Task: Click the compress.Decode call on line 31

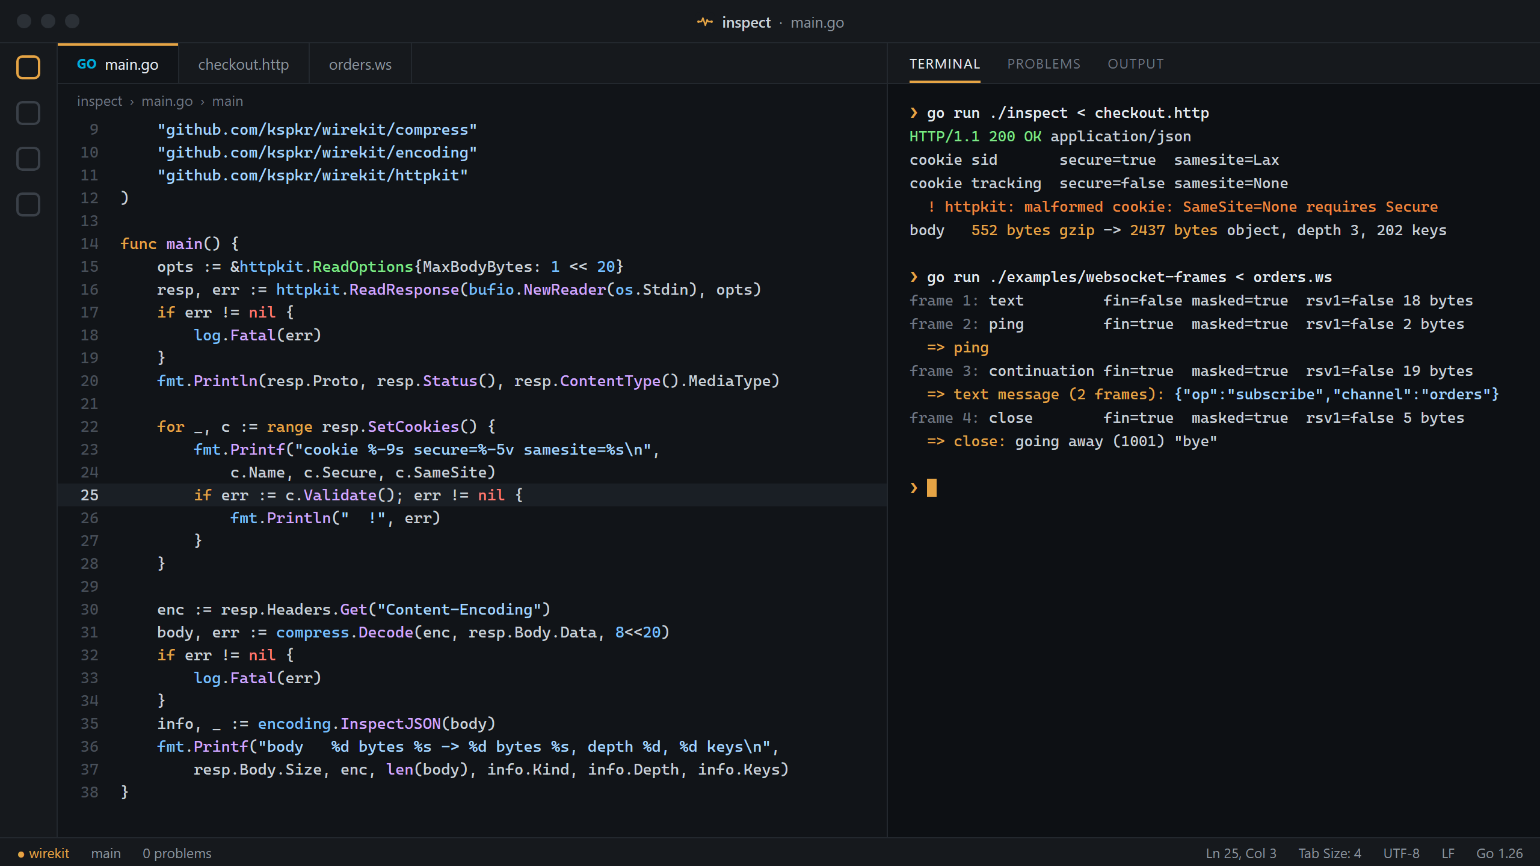Action: pos(345,632)
